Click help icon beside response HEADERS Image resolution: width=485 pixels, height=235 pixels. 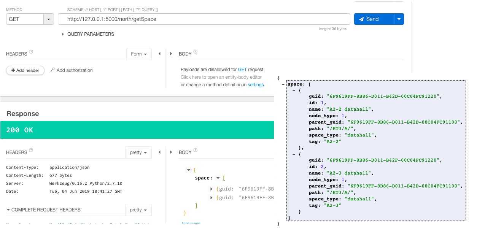[x=31, y=150]
